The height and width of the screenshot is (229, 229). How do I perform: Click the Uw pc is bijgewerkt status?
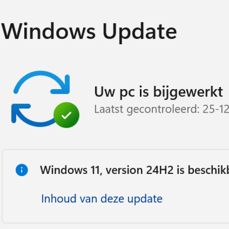coord(159,92)
